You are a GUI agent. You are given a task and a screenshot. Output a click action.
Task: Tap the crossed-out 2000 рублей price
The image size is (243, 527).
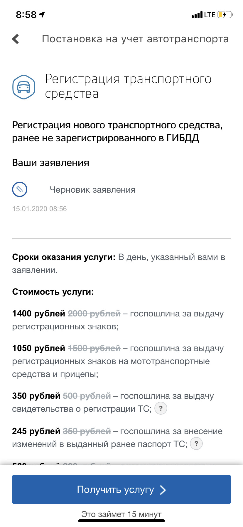pos(94,313)
